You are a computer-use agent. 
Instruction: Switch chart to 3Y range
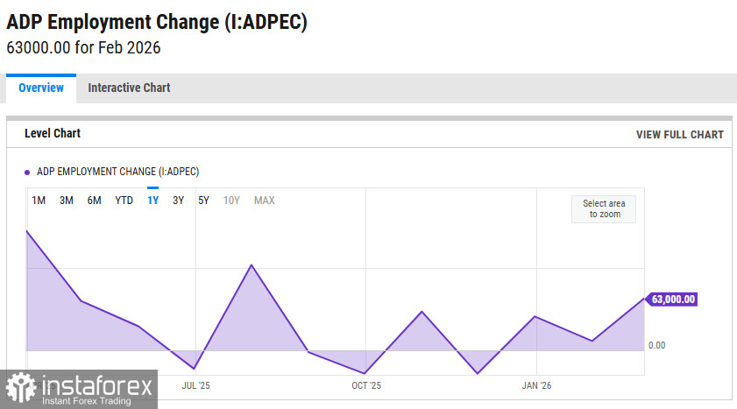(x=178, y=201)
